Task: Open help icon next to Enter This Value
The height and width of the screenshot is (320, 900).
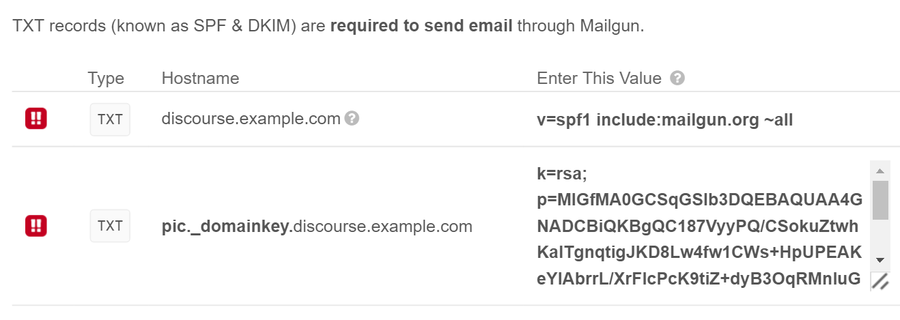Action: (x=677, y=78)
